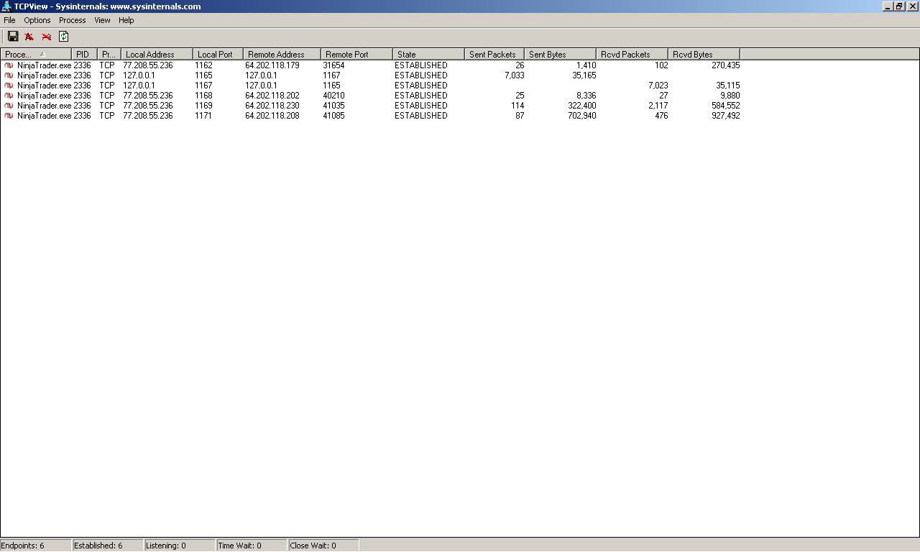Screen dimensions: 920x552
Task: Click remote address 64.202.118.208
Action: point(272,116)
